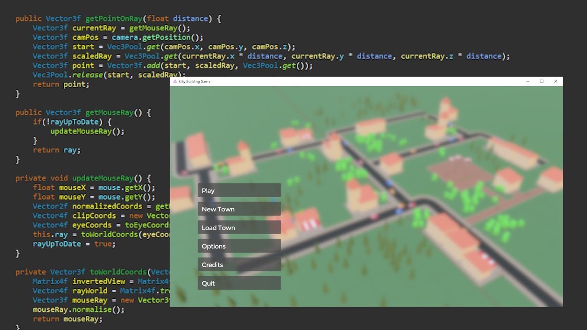Click 'updateMouseRay();' call inside getMouseRay

point(87,131)
